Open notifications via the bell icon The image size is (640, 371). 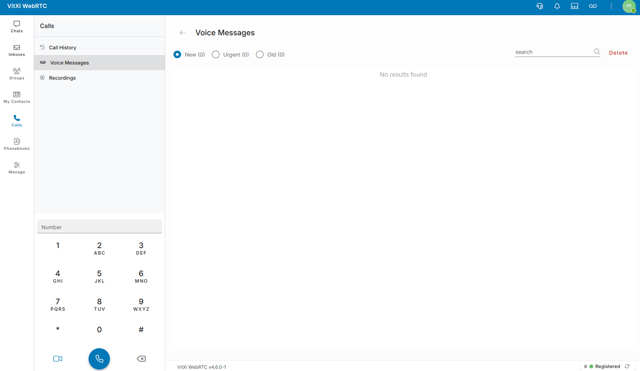tap(557, 6)
